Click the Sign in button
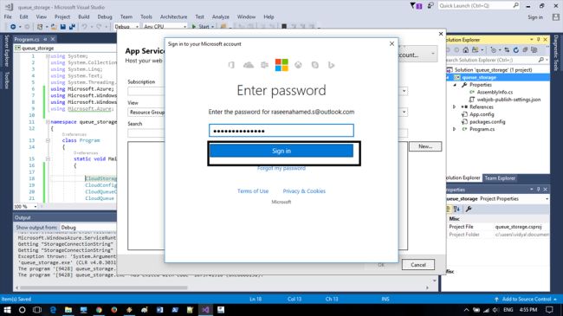Screen dimensions: 563x316 tap(281, 151)
